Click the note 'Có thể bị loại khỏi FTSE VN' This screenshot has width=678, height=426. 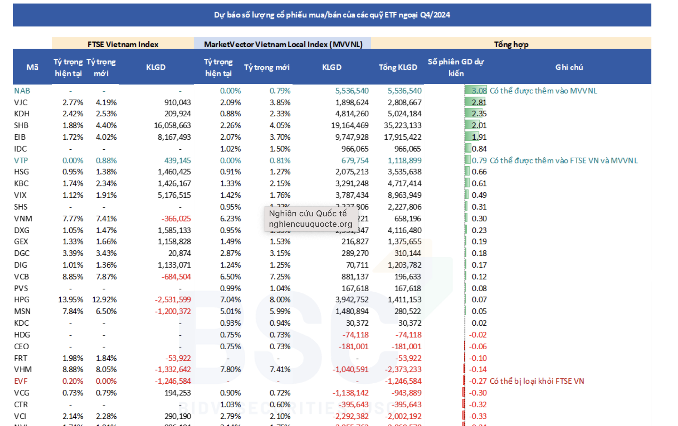[x=537, y=381]
